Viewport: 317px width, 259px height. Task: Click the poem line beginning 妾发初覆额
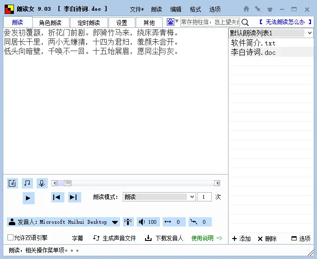pos(91,32)
